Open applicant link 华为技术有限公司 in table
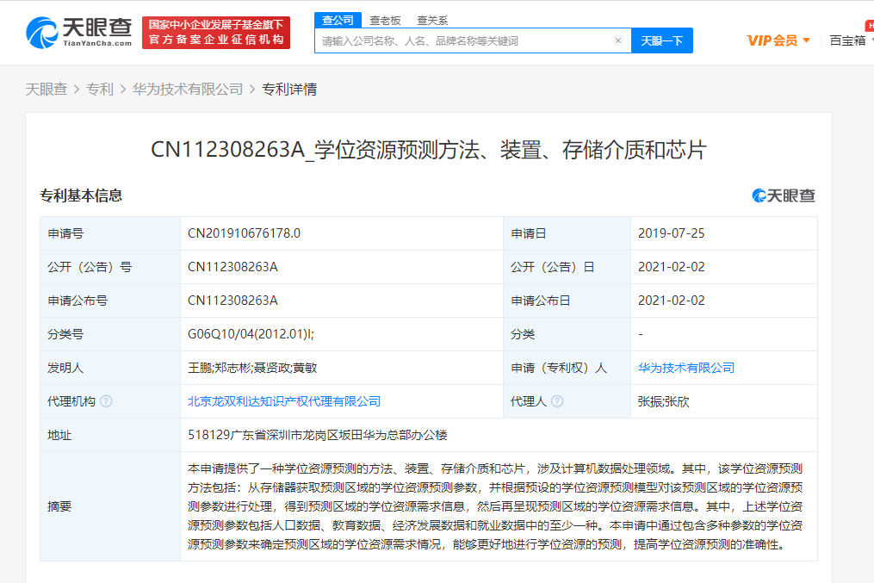874x583 pixels. [x=686, y=368]
